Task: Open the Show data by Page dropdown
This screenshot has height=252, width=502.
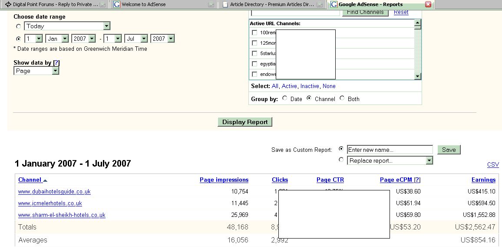Action: coord(36,71)
